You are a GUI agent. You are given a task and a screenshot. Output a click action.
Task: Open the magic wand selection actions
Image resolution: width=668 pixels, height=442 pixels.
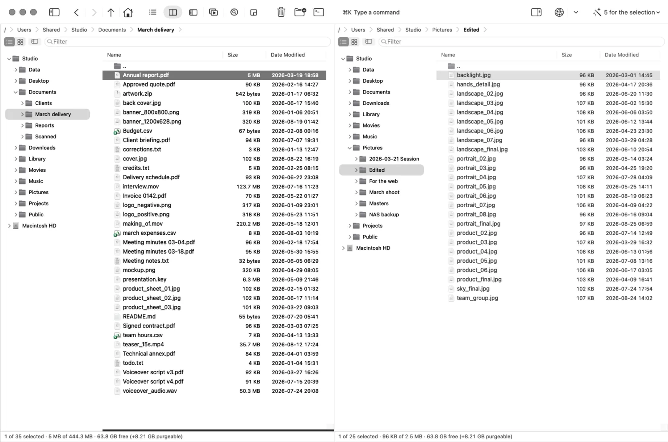click(626, 12)
